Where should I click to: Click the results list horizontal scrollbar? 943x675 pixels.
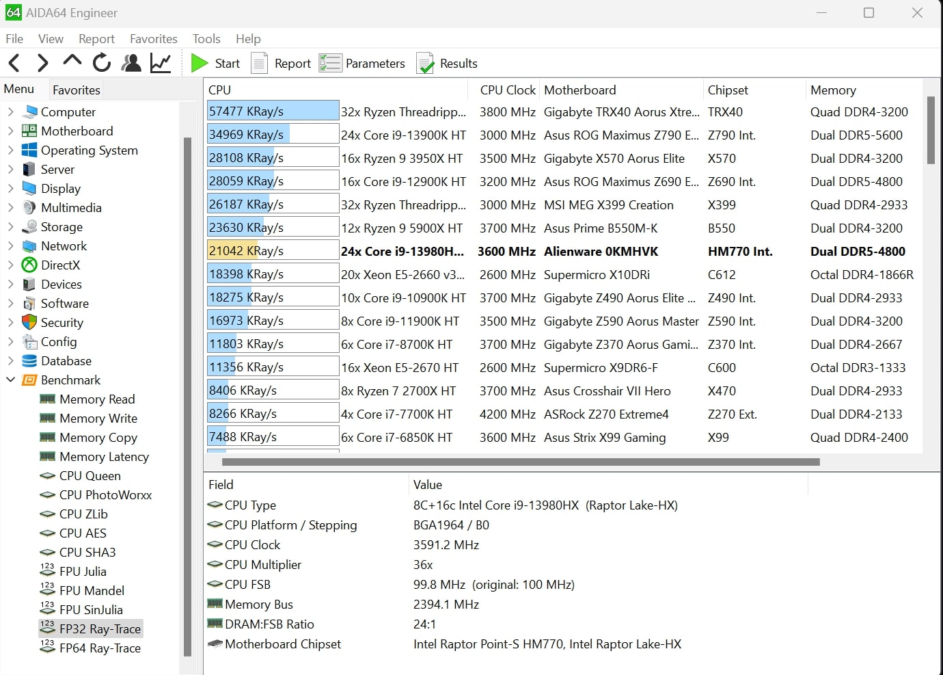pyautogui.click(x=521, y=462)
